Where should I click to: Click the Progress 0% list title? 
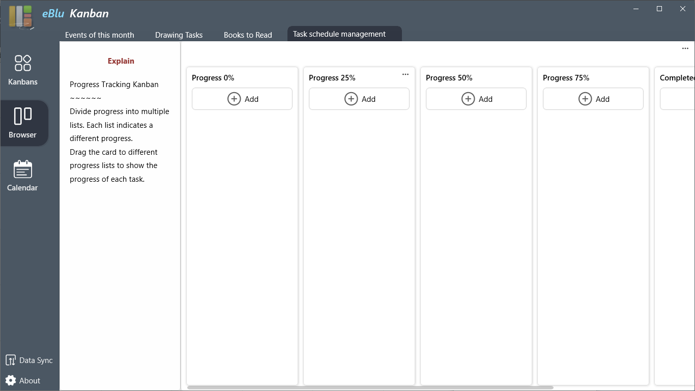213,78
